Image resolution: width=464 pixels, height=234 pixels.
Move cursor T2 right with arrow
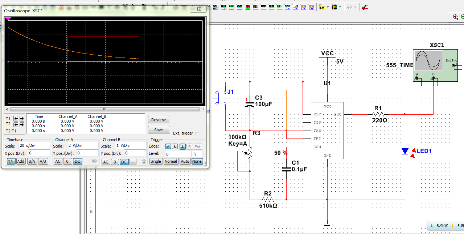coord(22,124)
